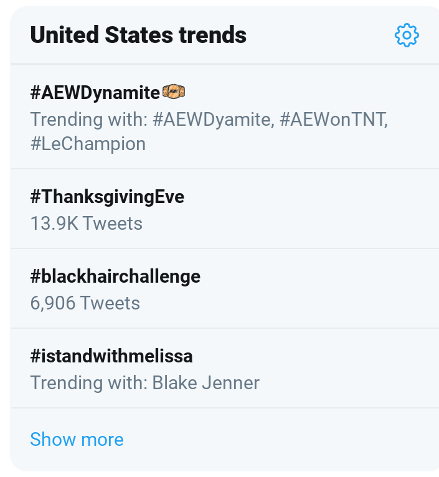Select the #LeChampion related hashtag
The image size is (439, 477).
tap(88, 144)
